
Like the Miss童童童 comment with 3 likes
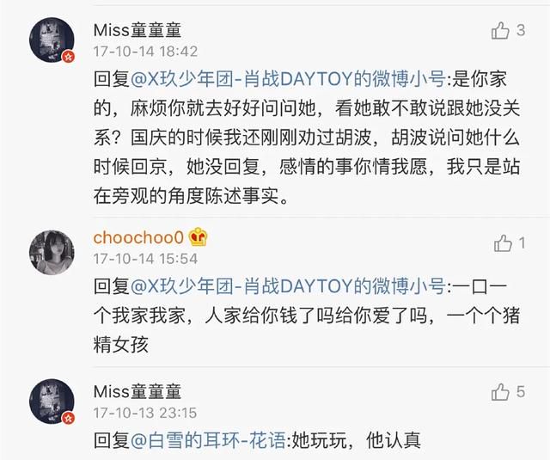(500, 31)
